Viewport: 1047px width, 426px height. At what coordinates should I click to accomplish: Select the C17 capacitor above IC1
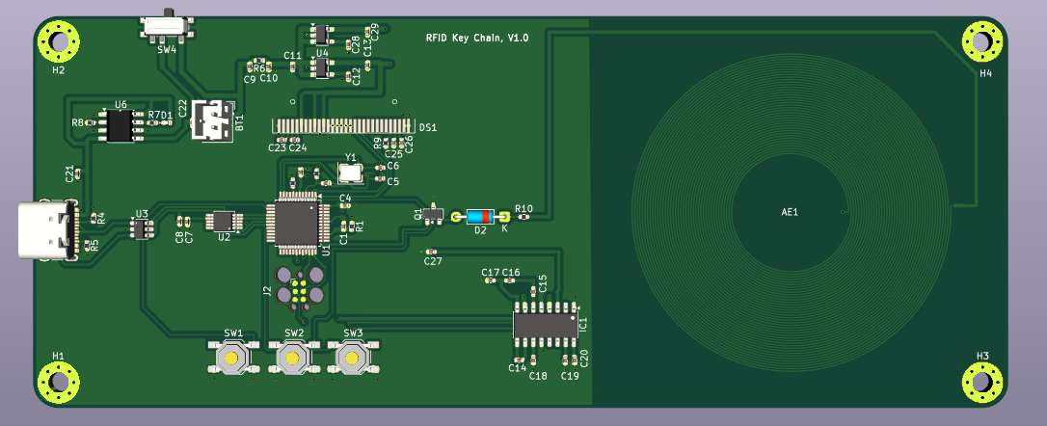tap(490, 281)
